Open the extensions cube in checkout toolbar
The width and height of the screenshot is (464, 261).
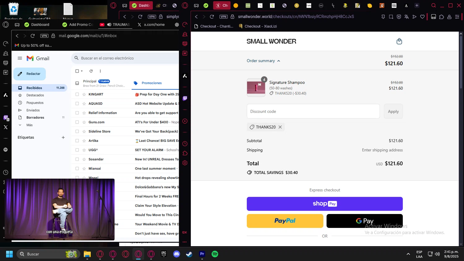[x=441, y=17]
